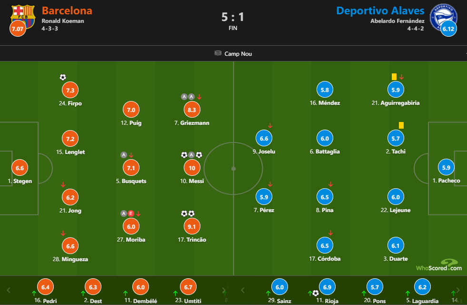Click Pacheco's 5.9 goalkeeper rating circle
Viewport: 467px width, 305px height.
click(446, 168)
